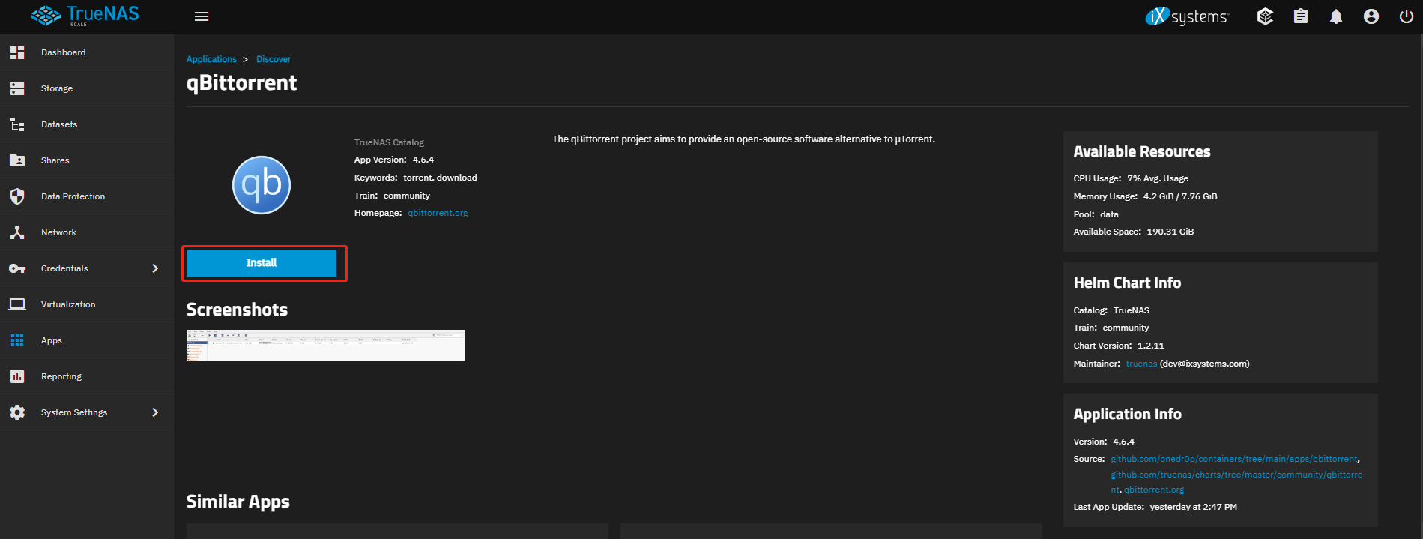Viewport: 1423px width, 539px height.
Task: Select the Shares menu item
Action: tap(87, 160)
